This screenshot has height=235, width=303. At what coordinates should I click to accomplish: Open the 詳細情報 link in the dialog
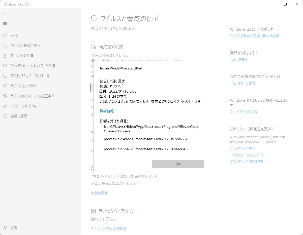click(x=107, y=111)
